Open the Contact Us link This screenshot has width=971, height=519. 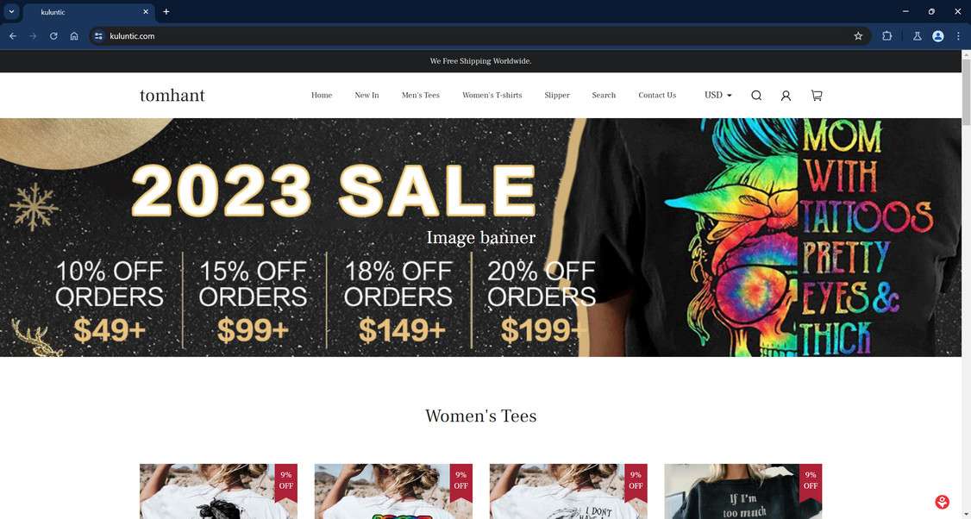pos(657,96)
